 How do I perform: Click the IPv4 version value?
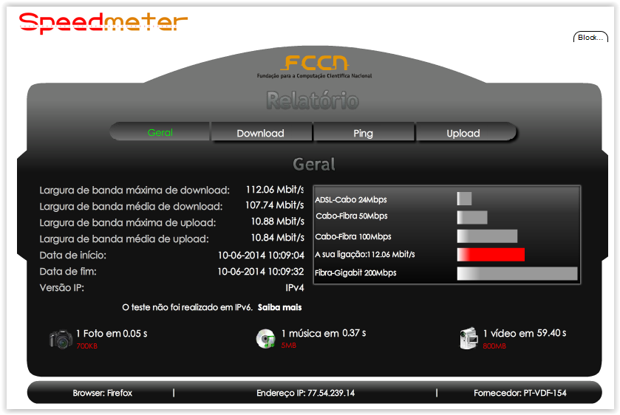click(295, 288)
